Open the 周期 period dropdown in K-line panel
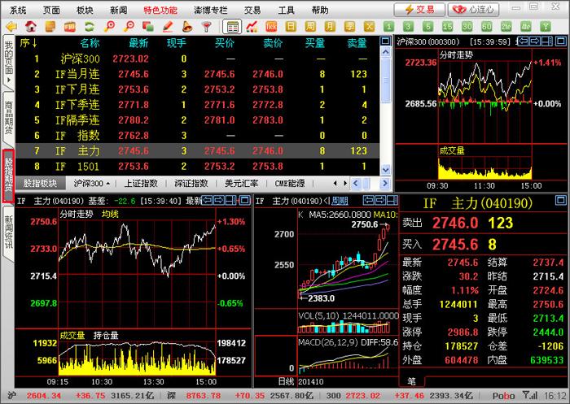570x404 pixels. coord(340,201)
